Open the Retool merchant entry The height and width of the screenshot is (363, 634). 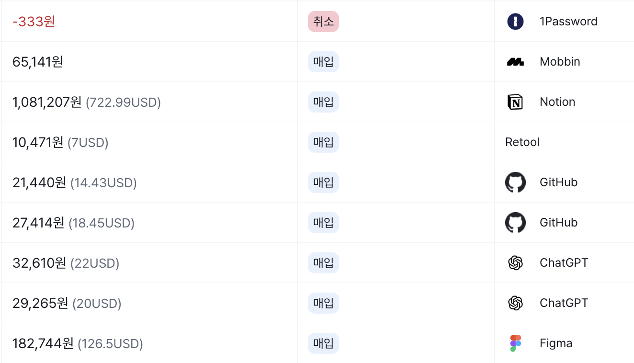tap(522, 142)
